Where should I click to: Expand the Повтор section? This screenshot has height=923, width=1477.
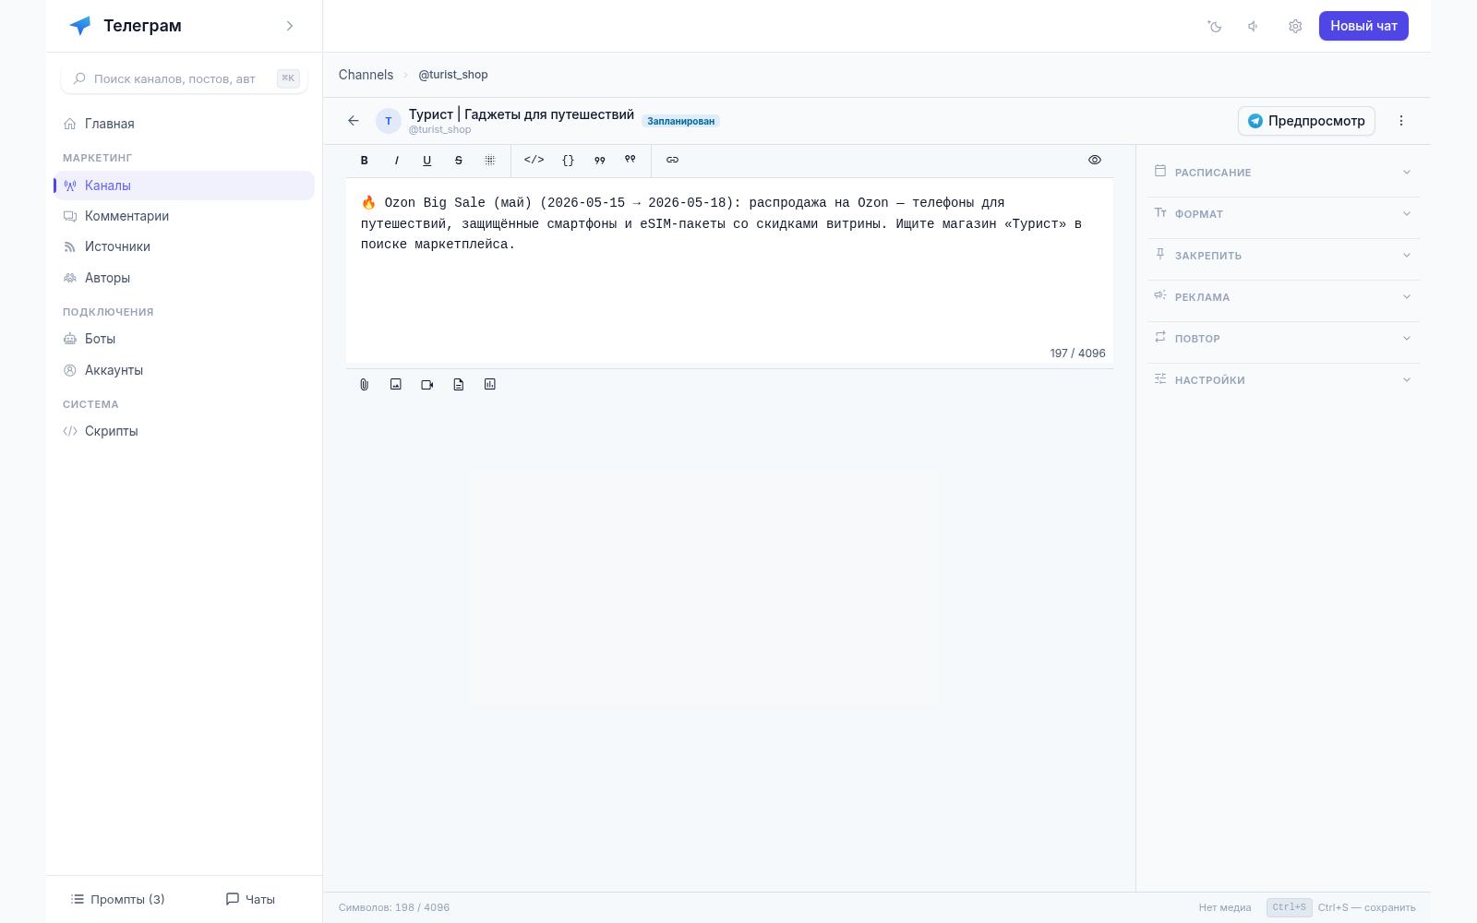[x=1283, y=339]
